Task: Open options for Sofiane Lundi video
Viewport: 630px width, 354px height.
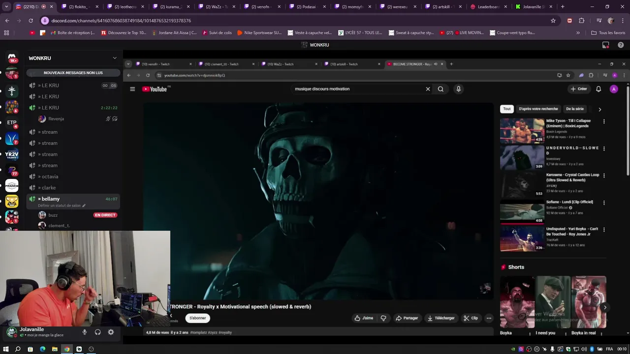Action: pyautogui.click(x=604, y=202)
